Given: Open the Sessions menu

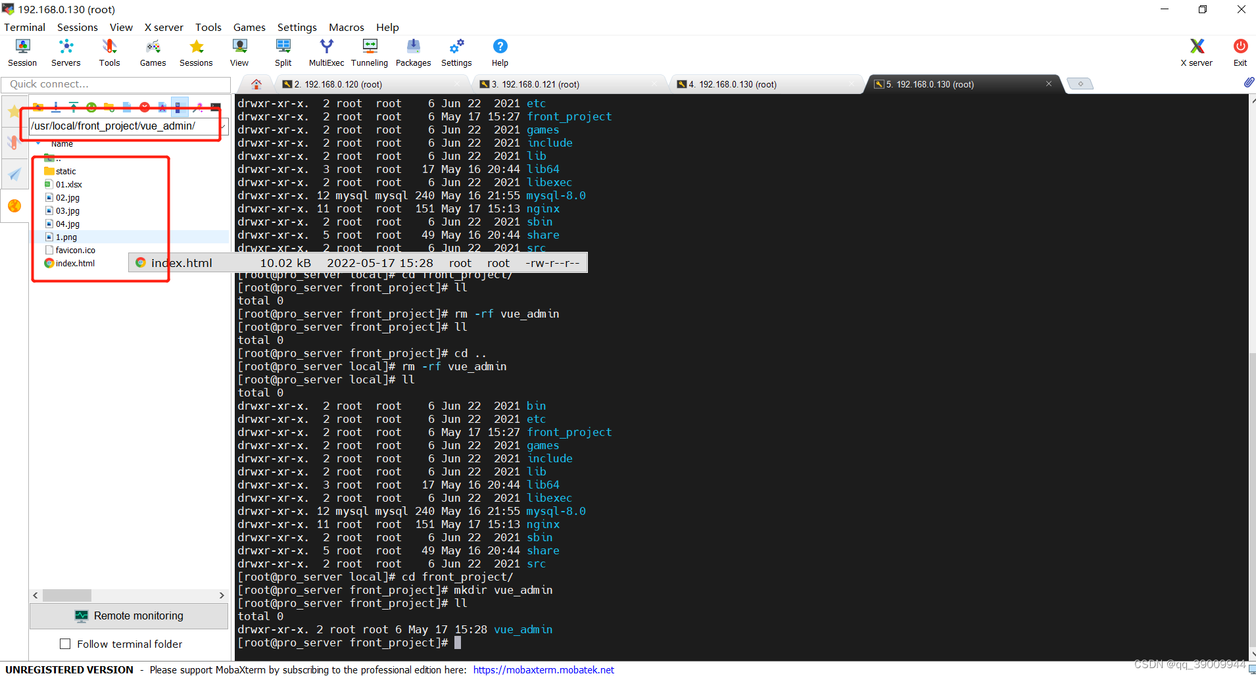Looking at the screenshot, I should 78,27.
